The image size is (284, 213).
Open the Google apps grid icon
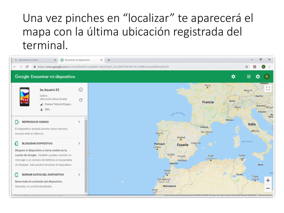pyautogui.click(x=249, y=77)
